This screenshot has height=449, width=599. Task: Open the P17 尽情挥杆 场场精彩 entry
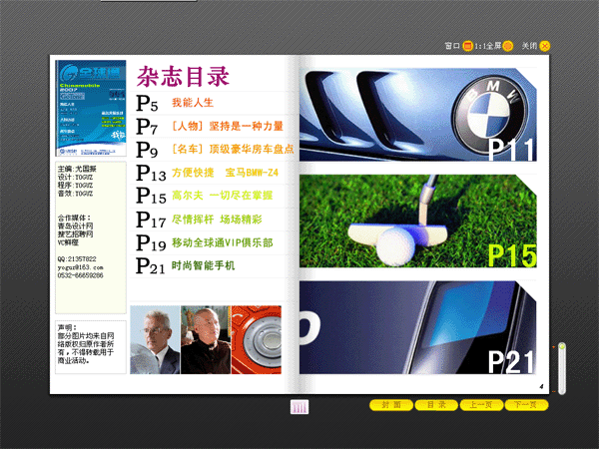tap(199, 220)
